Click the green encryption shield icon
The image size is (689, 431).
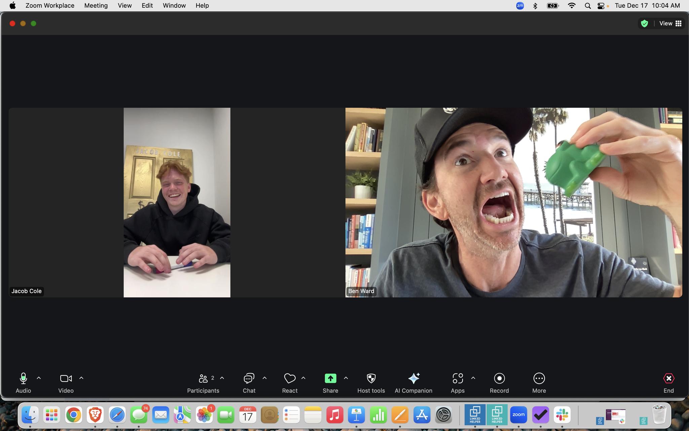point(644,23)
